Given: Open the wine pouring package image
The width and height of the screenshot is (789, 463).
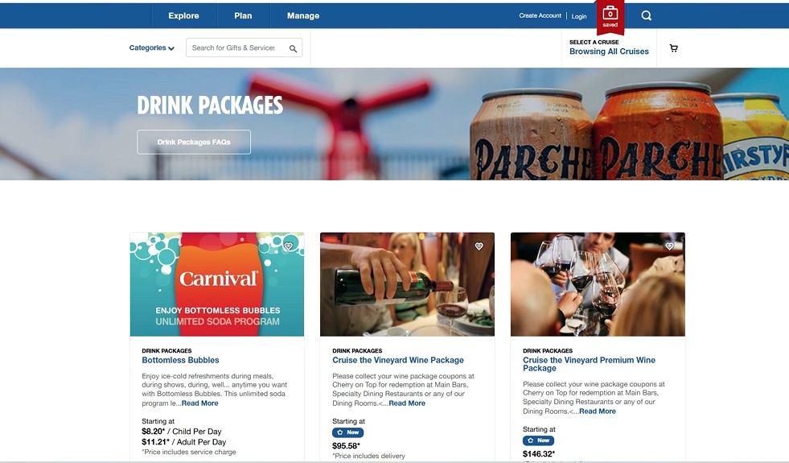Looking at the screenshot, I should 407,284.
